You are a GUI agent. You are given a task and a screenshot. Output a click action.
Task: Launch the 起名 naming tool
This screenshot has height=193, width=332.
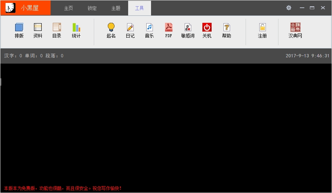point(111,31)
